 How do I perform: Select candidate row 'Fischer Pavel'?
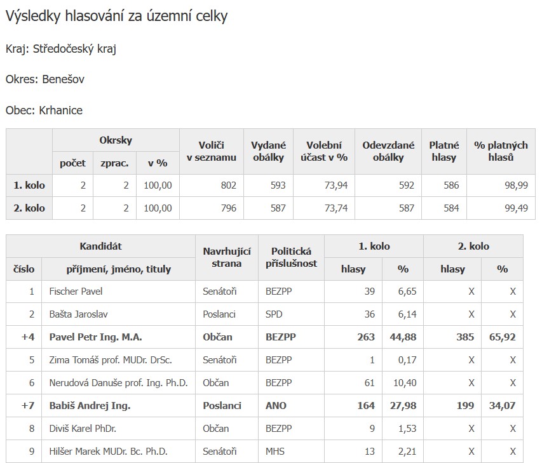coord(264,292)
